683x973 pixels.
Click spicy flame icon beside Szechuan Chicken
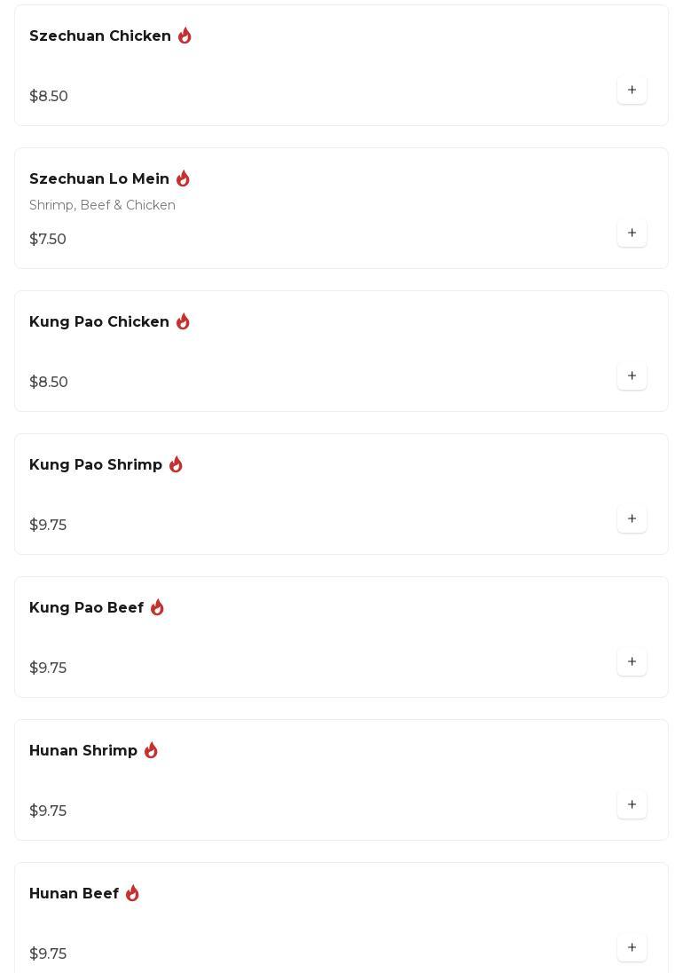tap(184, 36)
